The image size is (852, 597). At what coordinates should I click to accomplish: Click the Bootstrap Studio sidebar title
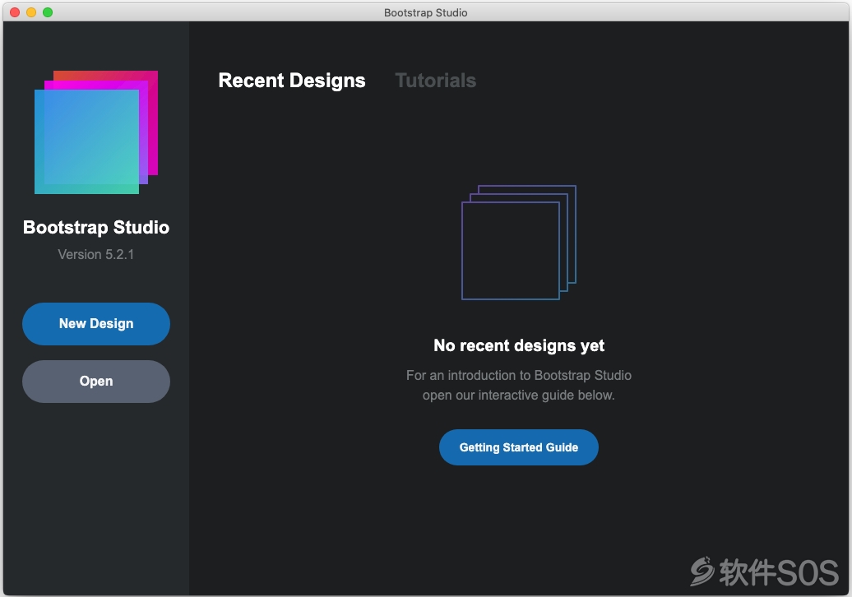tap(96, 227)
